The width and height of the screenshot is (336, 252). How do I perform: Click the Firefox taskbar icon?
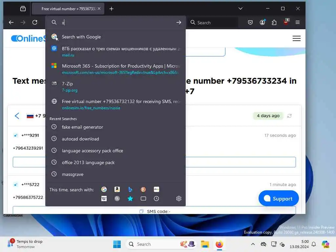pos(219,244)
